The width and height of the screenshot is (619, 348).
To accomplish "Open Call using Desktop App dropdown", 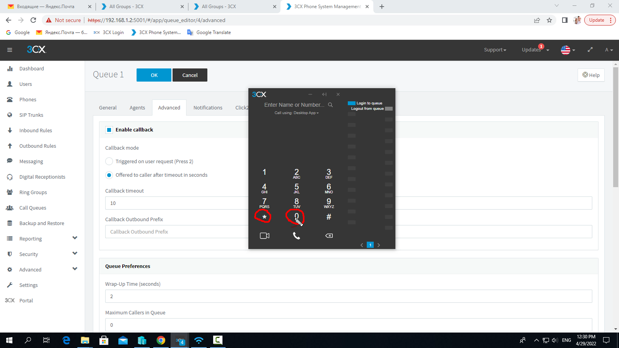I will coord(296,113).
